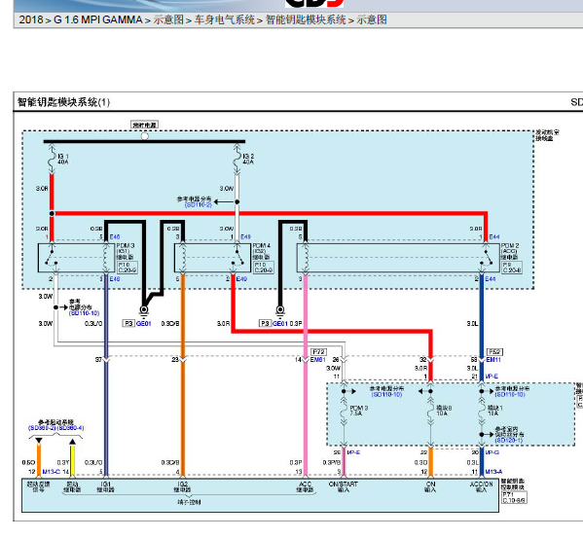Click the 车身电气系统 breadcrumb link
This screenshot has width=583, height=539.
point(225,19)
